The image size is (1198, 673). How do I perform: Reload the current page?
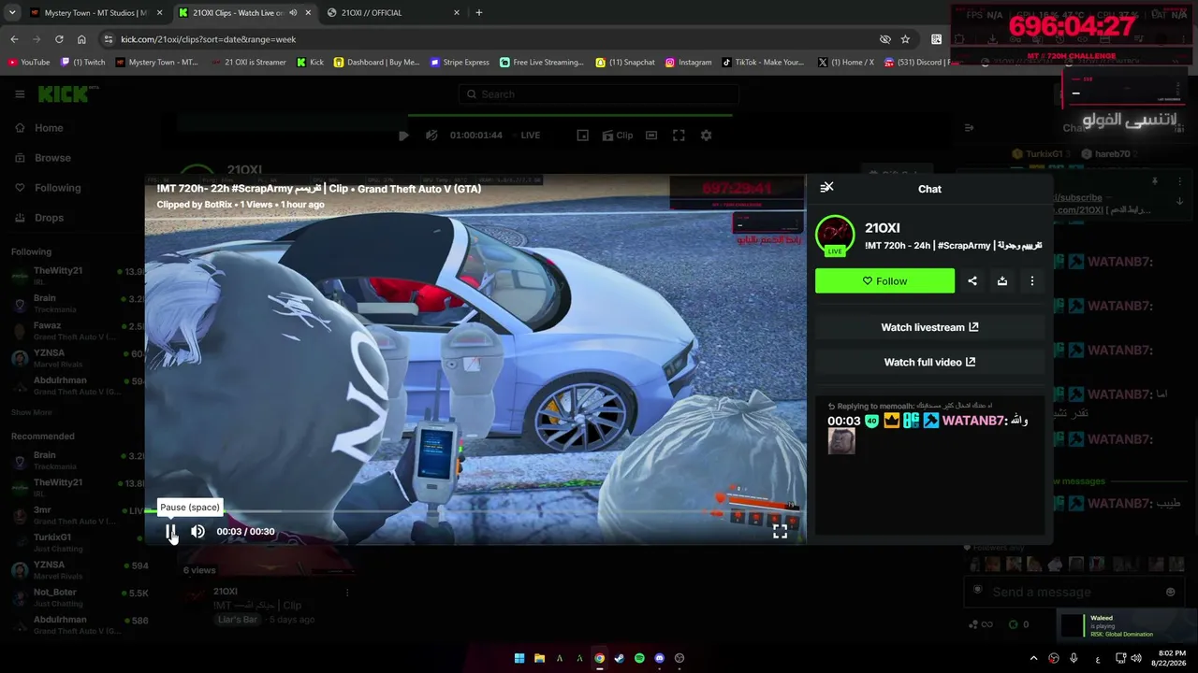(59, 39)
